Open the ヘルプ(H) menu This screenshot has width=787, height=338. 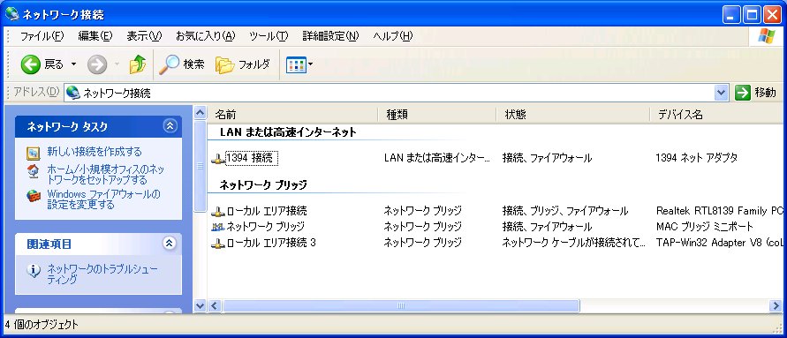393,36
